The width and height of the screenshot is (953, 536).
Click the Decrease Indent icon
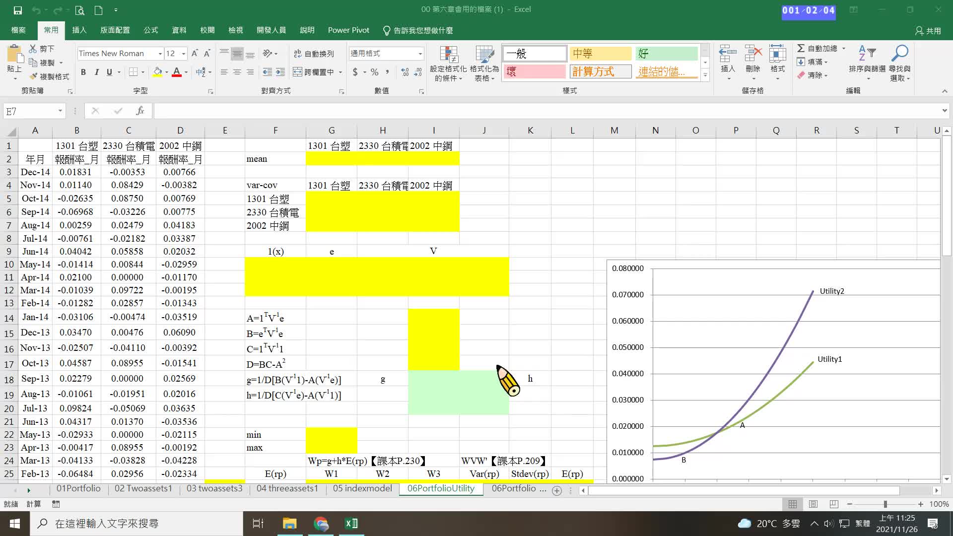(x=267, y=72)
